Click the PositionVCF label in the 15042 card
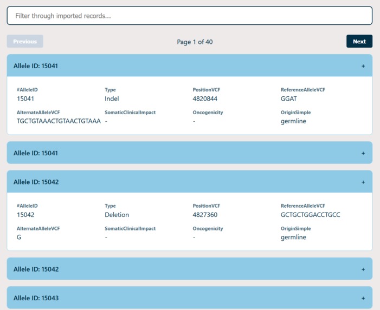This screenshot has width=380, height=310. tap(206, 206)
